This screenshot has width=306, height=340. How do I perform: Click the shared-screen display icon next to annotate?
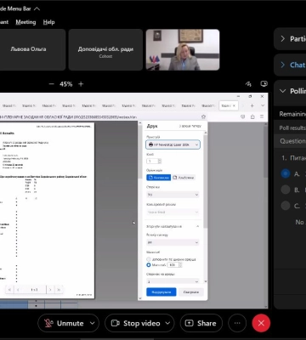263,84
